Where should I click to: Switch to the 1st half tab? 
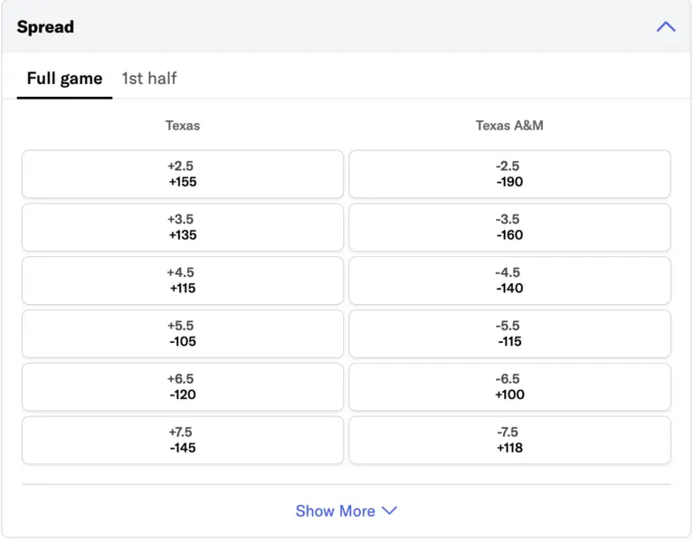pyautogui.click(x=149, y=79)
